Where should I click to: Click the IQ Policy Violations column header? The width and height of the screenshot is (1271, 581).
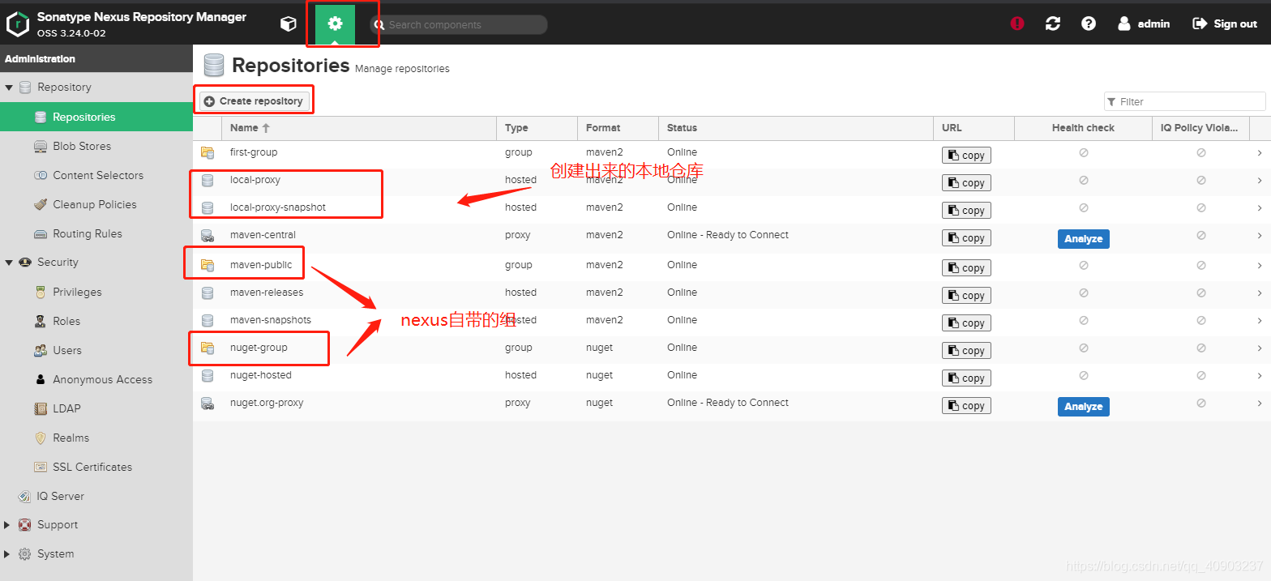[1200, 128]
